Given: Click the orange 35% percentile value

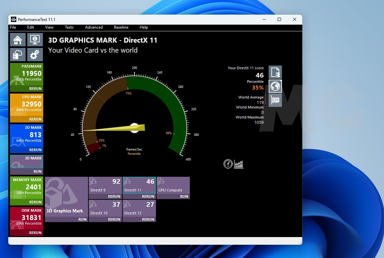Looking at the screenshot, I should (258, 88).
